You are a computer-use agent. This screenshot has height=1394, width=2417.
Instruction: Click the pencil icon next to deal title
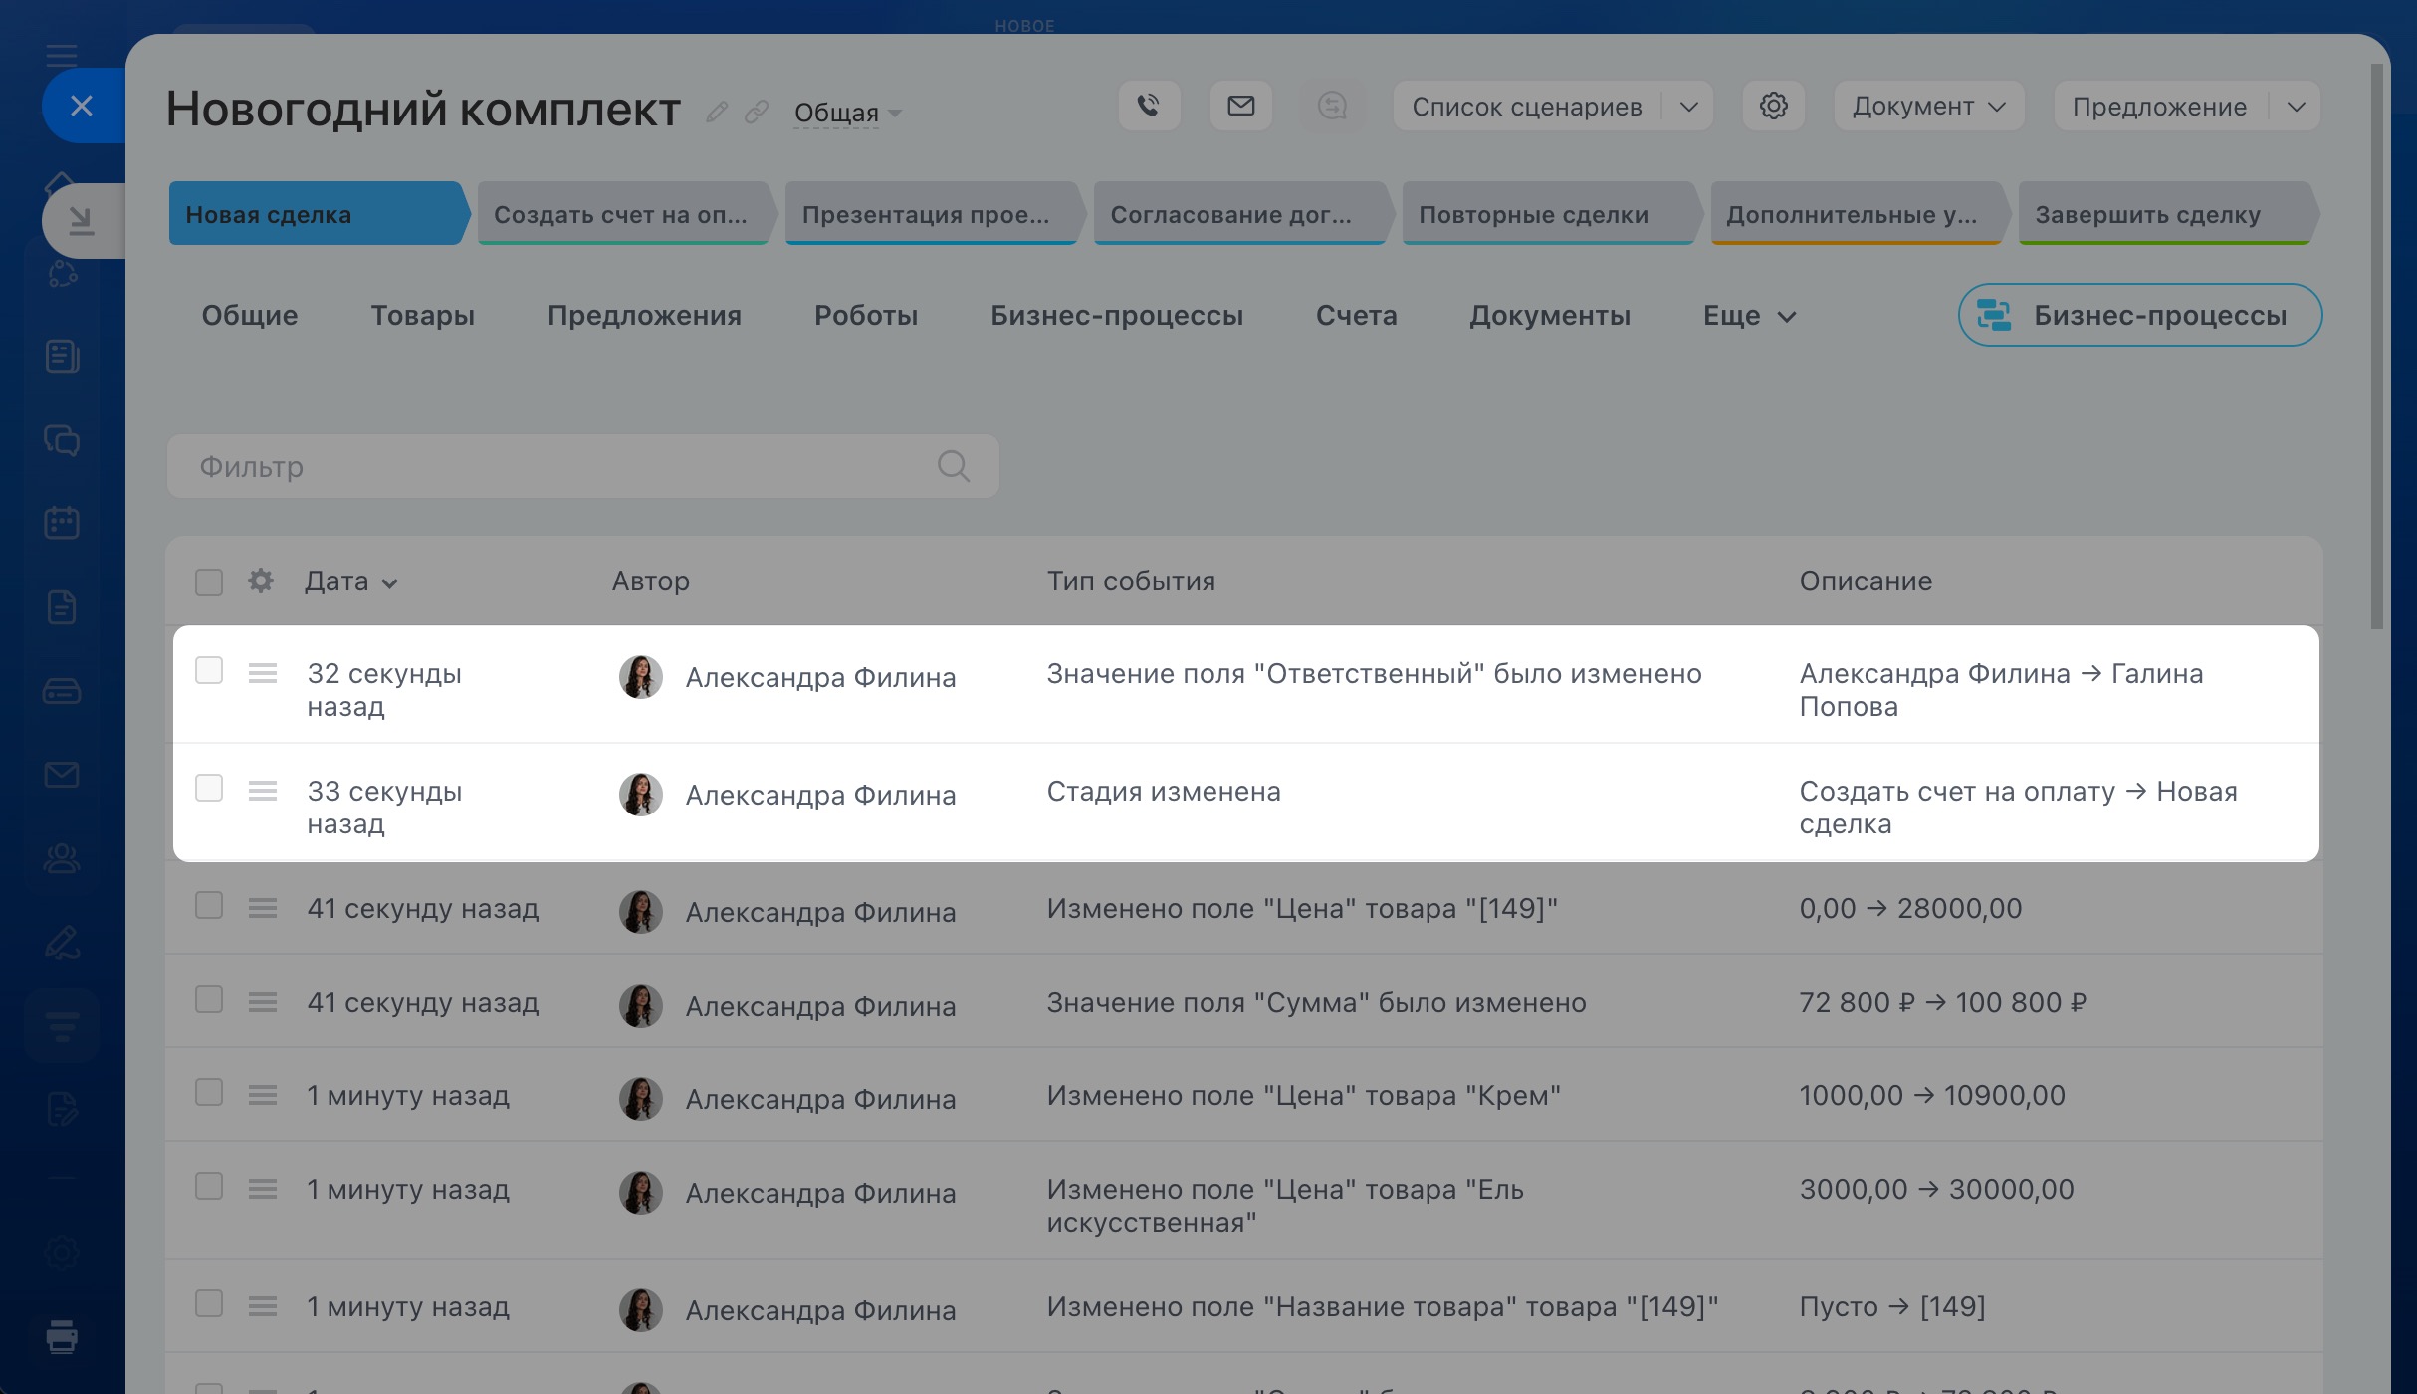point(717,112)
